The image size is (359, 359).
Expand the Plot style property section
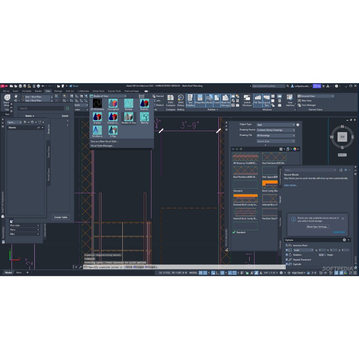point(24,225)
